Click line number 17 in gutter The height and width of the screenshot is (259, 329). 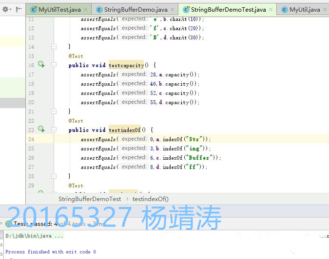point(31,74)
